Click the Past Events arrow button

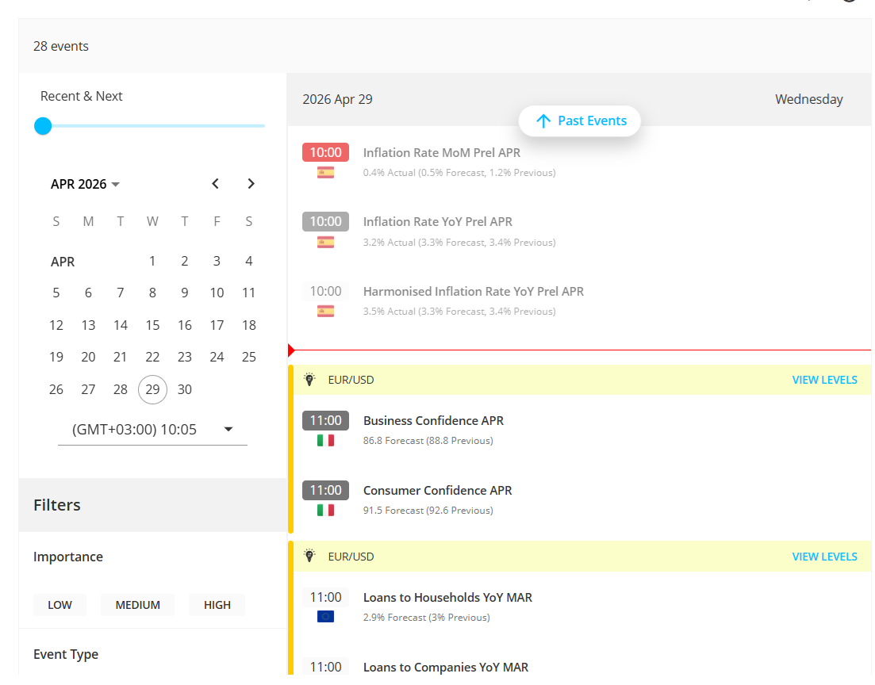click(579, 121)
